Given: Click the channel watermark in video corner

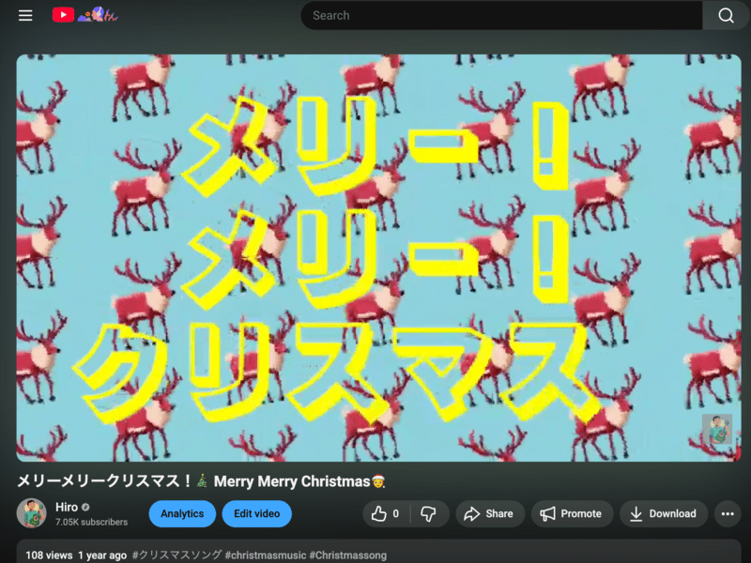Looking at the screenshot, I should [716, 429].
